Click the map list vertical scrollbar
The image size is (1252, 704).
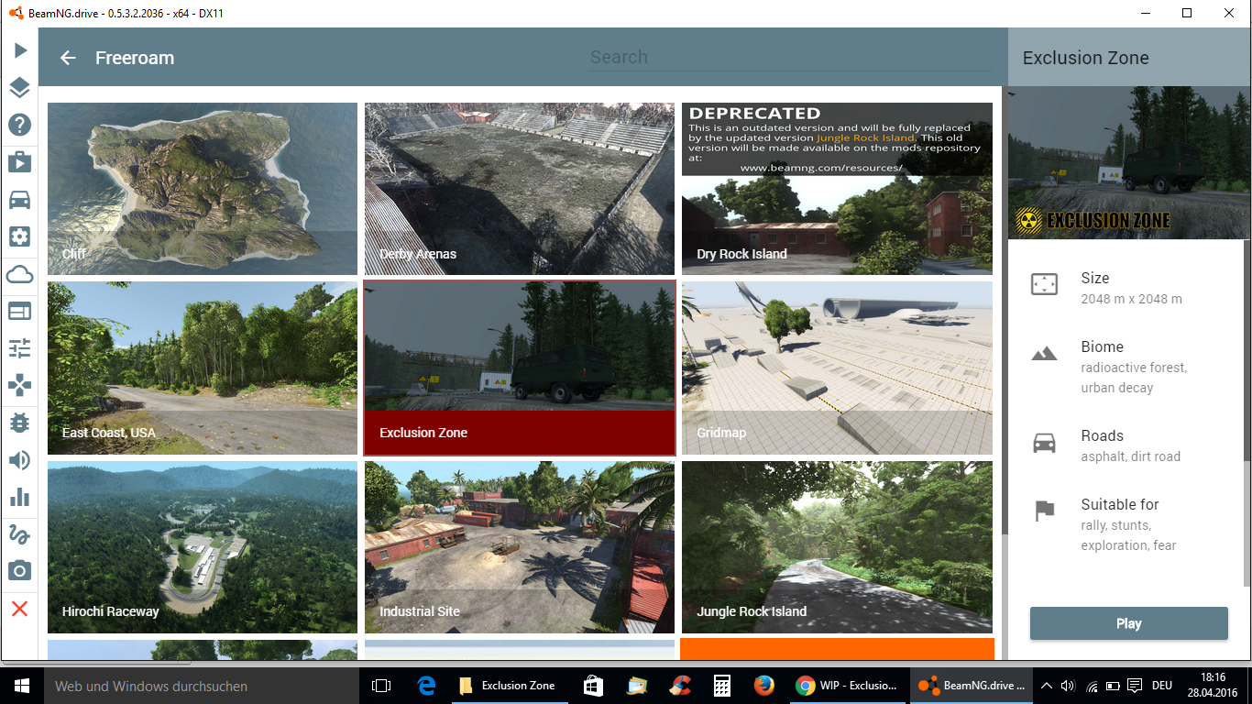(x=1005, y=312)
